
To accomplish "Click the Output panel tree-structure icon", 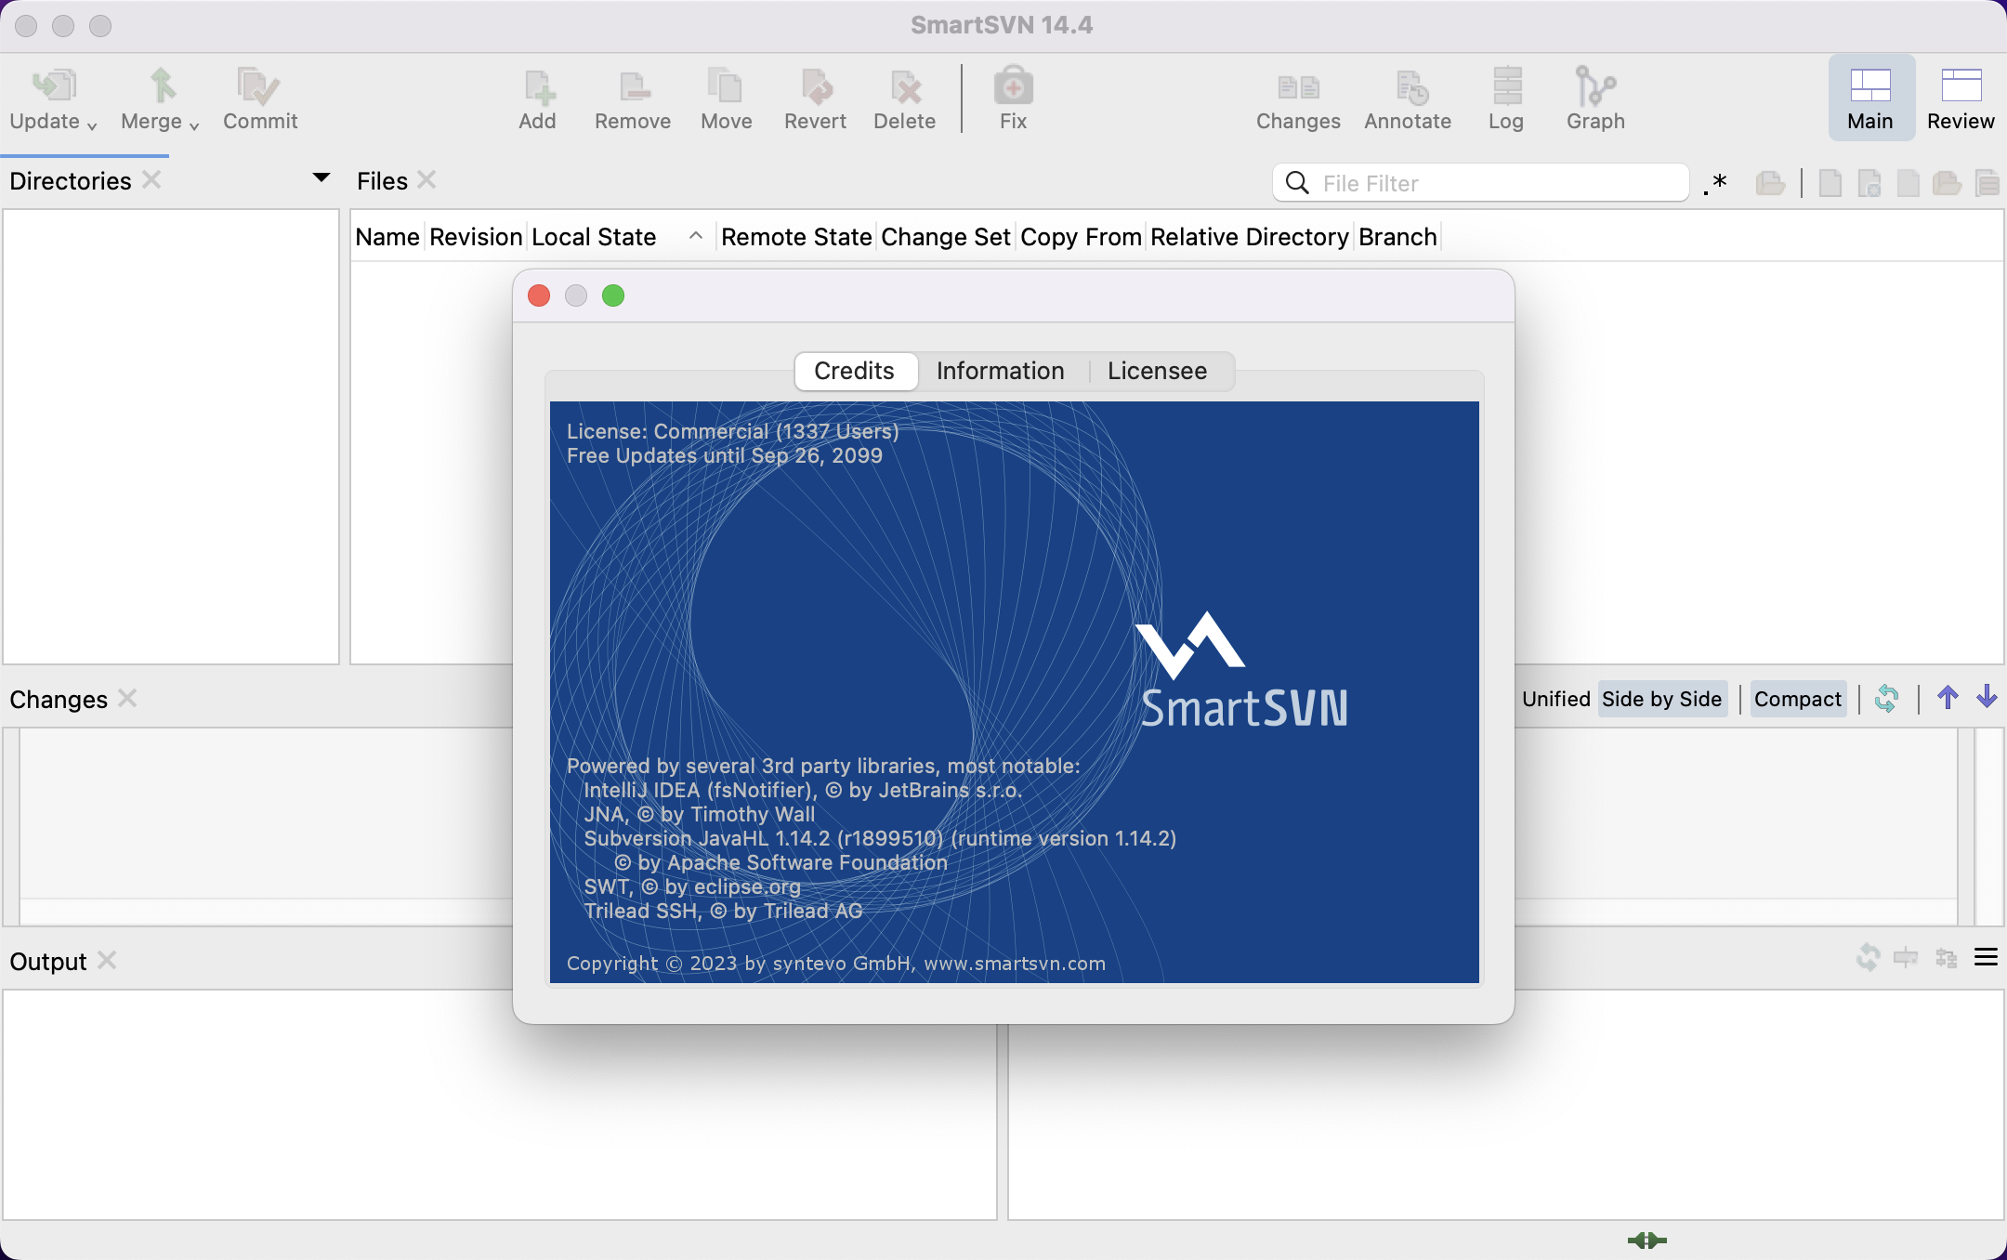I will click(x=1946, y=957).
